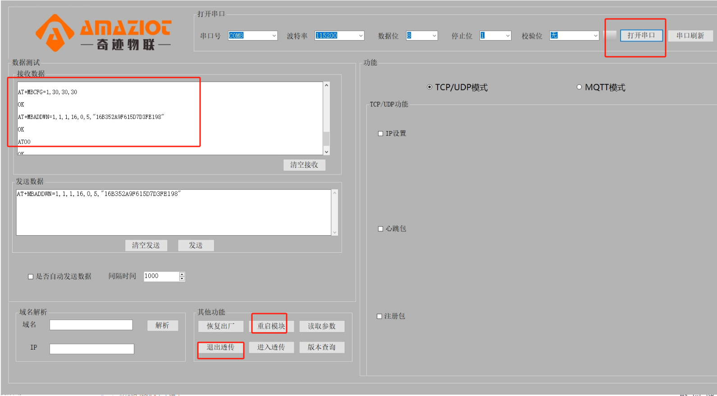Click the 域名 input field

91,325
